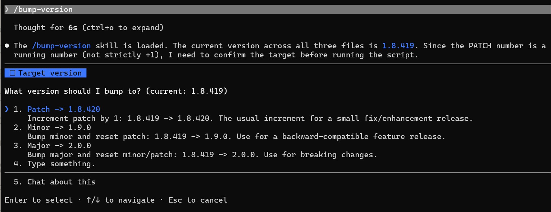
Task: Click the Target version checkbox square
Action: pyautogui.click(x=12, y=73)
